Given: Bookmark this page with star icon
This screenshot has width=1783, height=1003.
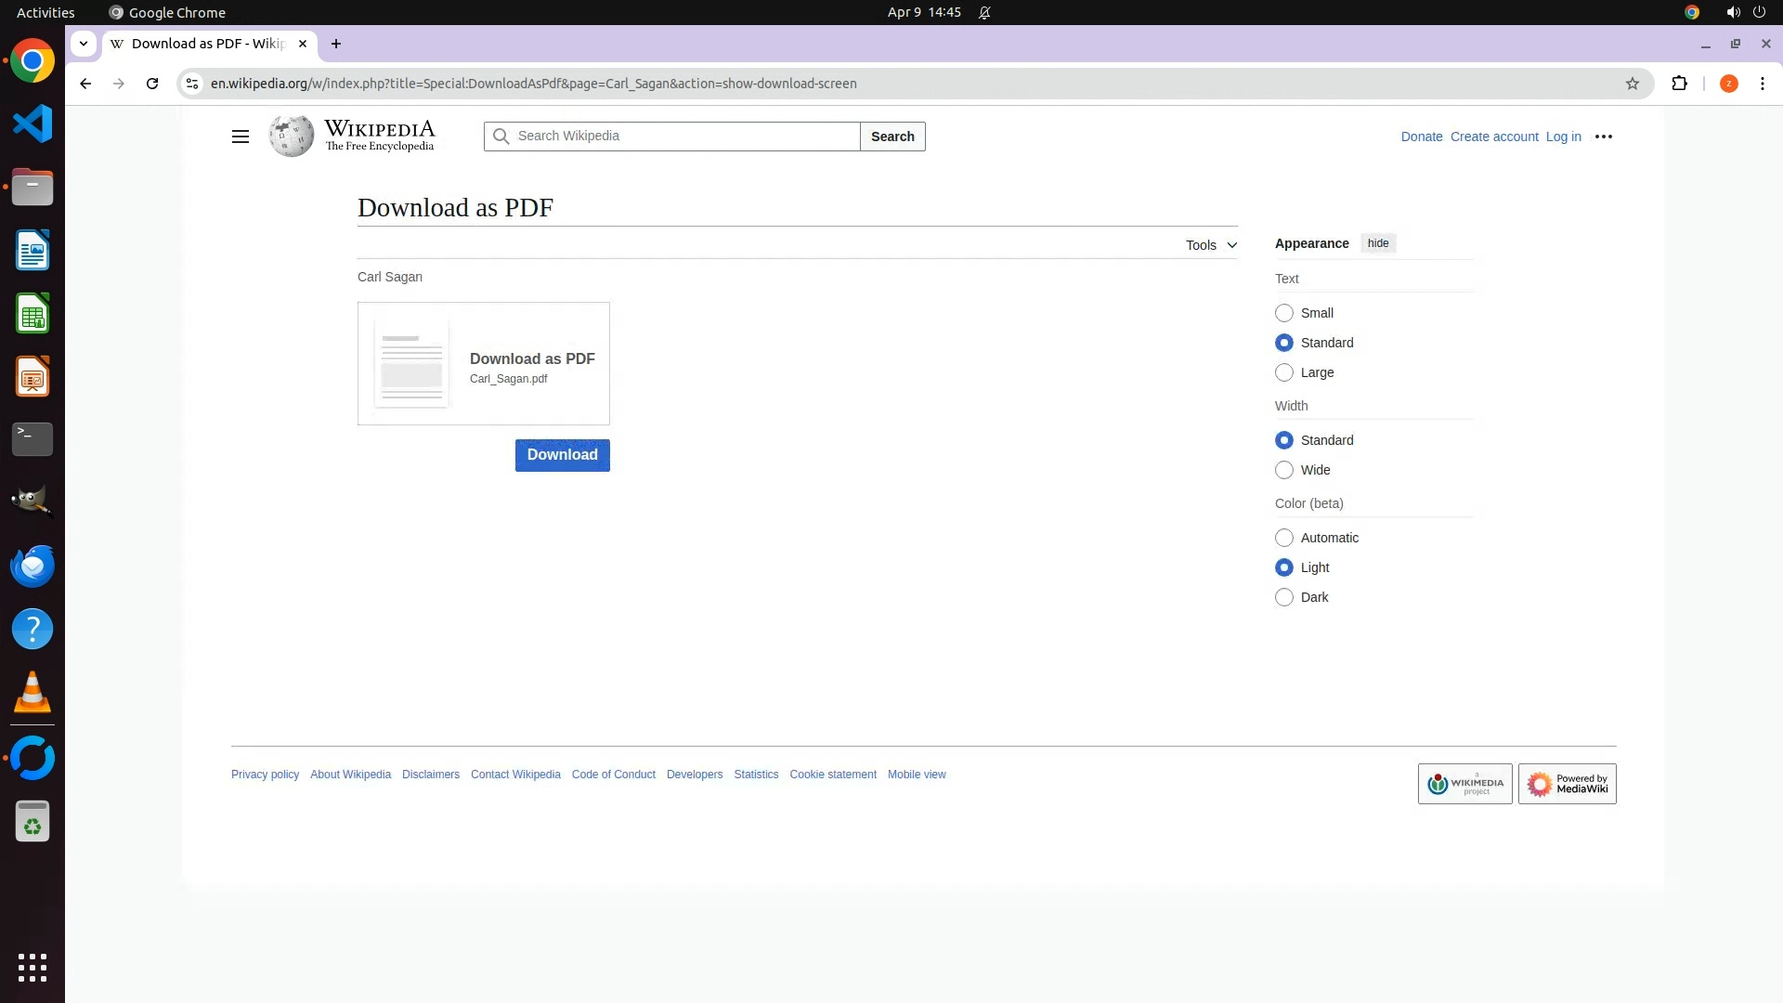Looking at the screenshot, I should point(1632,84).
